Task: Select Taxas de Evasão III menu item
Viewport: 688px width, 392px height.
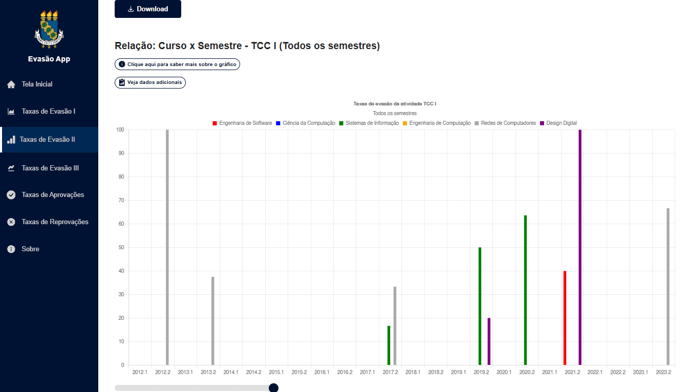Action: click(x=49, y=168)
